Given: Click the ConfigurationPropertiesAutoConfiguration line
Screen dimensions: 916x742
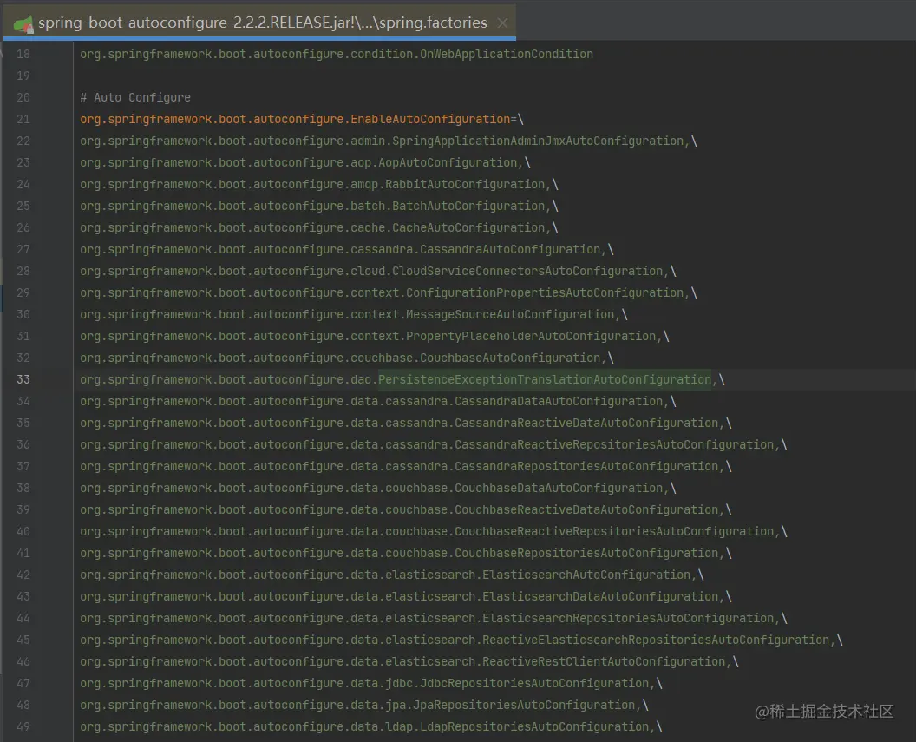Looking at the screenshot, I should tap(389, 292).
